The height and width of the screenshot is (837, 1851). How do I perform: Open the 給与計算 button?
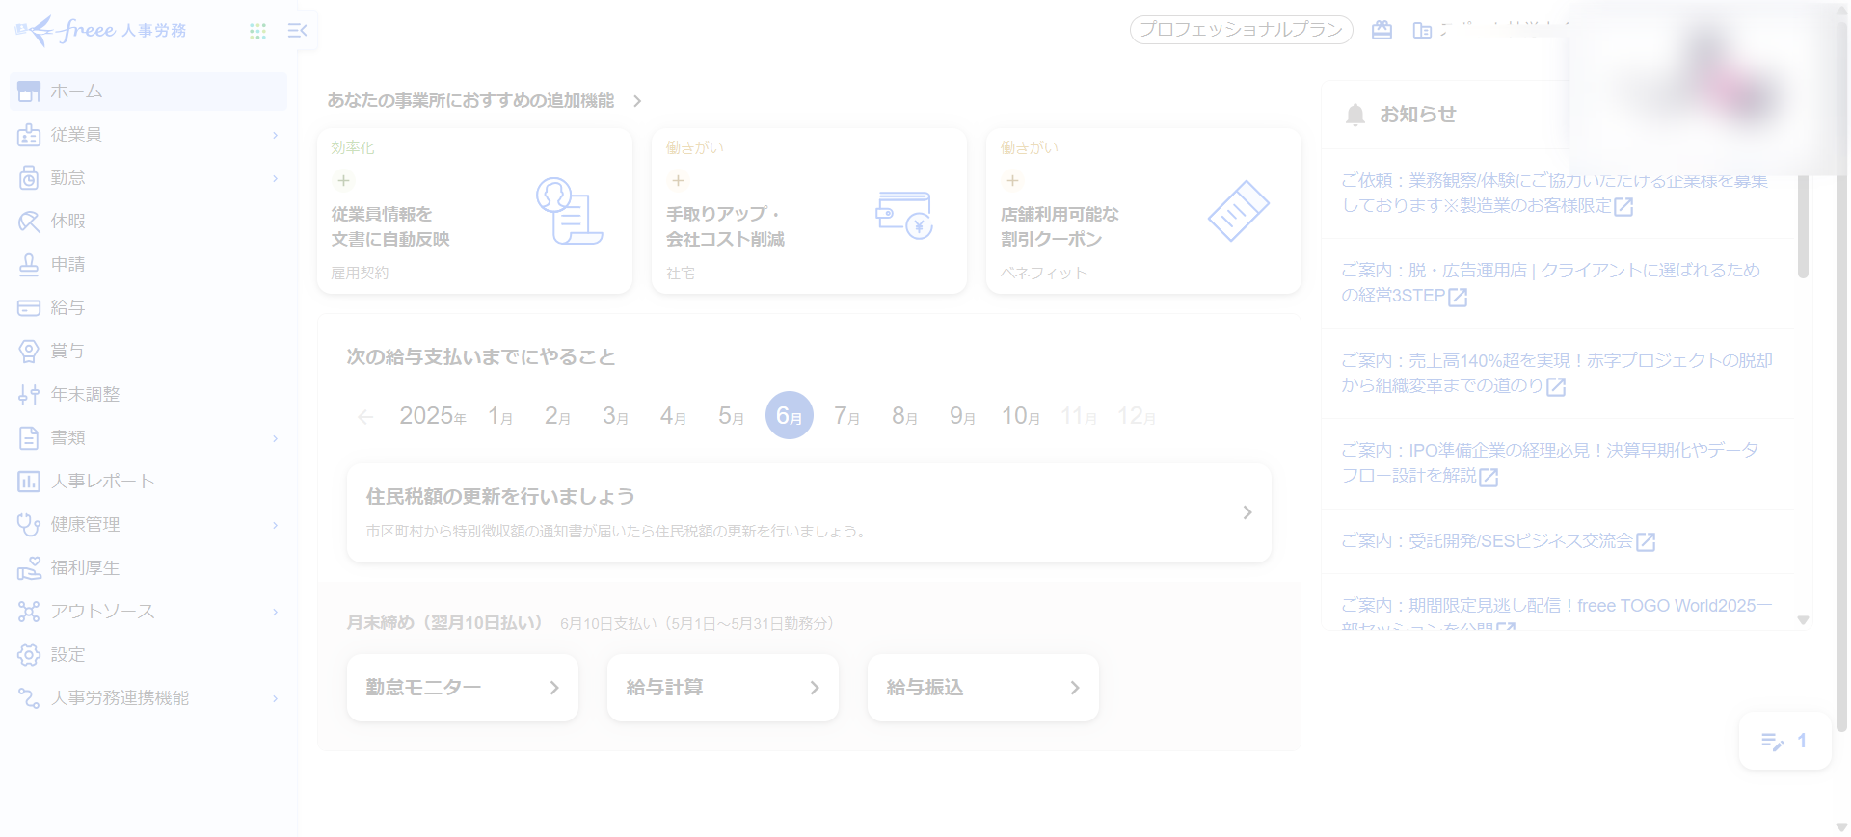723,688
